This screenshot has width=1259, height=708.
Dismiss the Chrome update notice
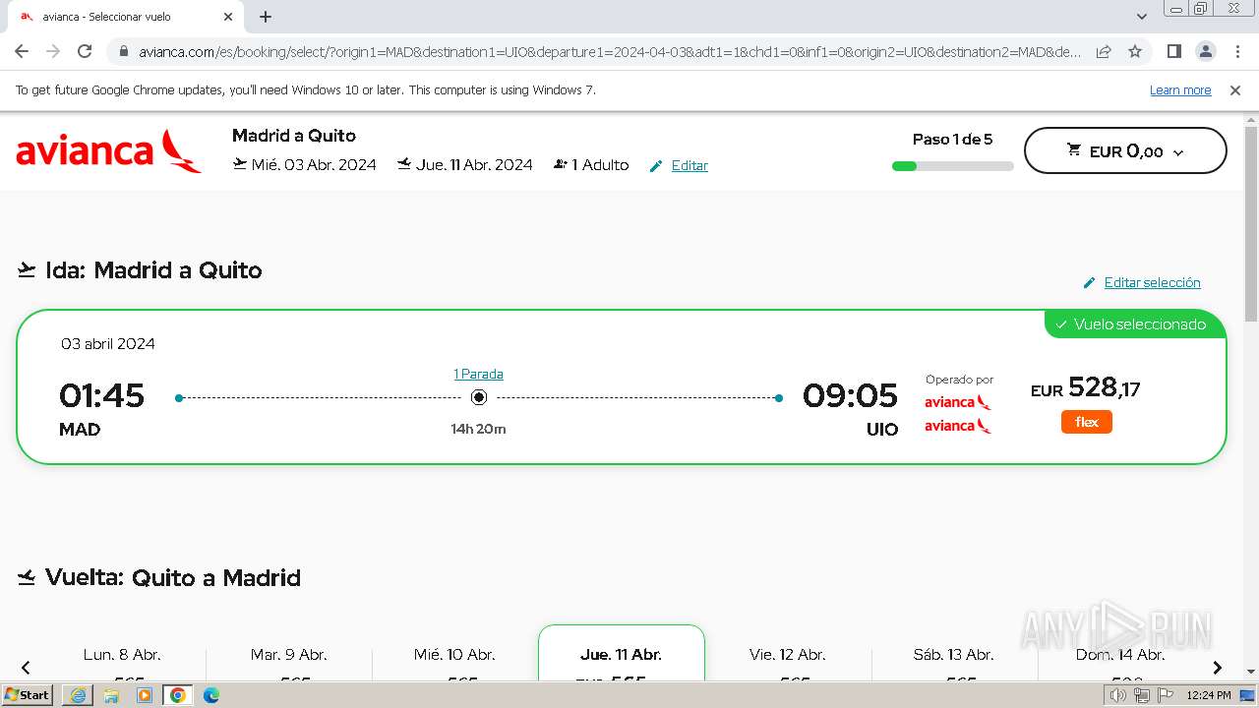pyautogui.click(x=1235, y=90)
